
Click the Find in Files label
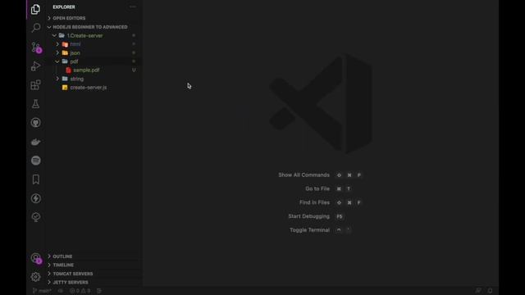pyautogui.click(x=314, y=202)
